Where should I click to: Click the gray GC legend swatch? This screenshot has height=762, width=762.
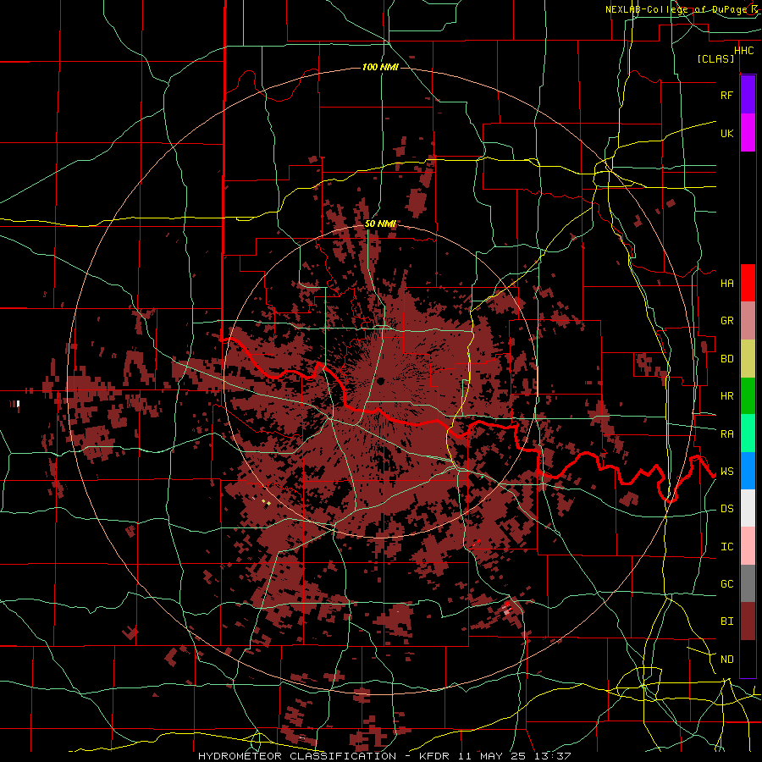point(748,583)
